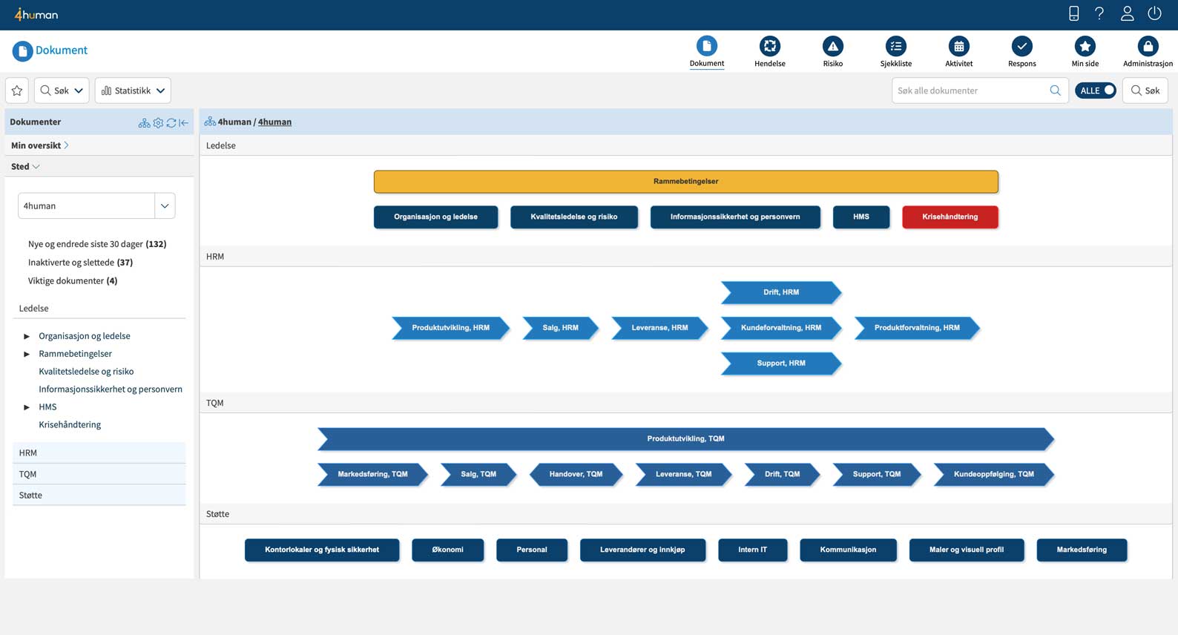
Task: Open the Statistikk dropdown
Action: [x=133, y=91]
